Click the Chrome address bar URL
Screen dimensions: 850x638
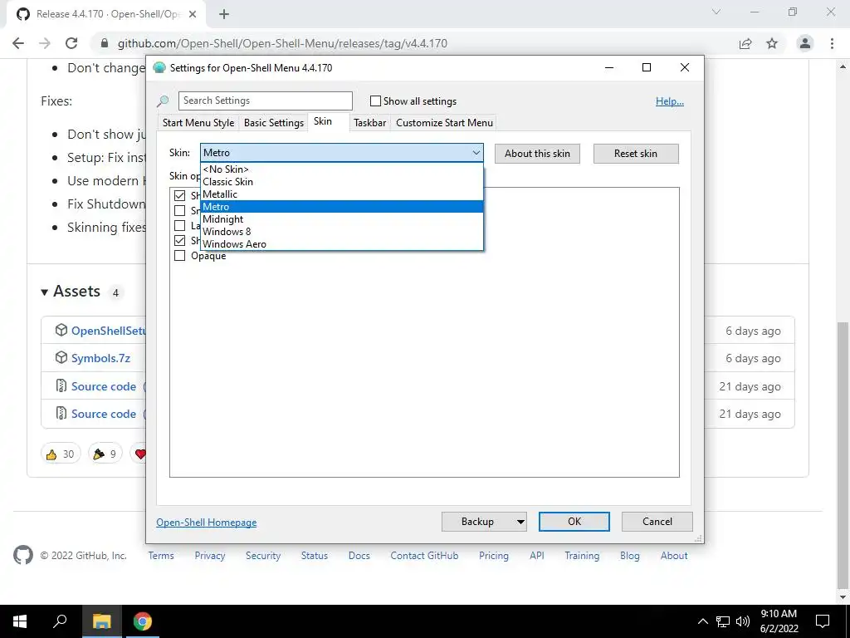[x=282, y=43]
